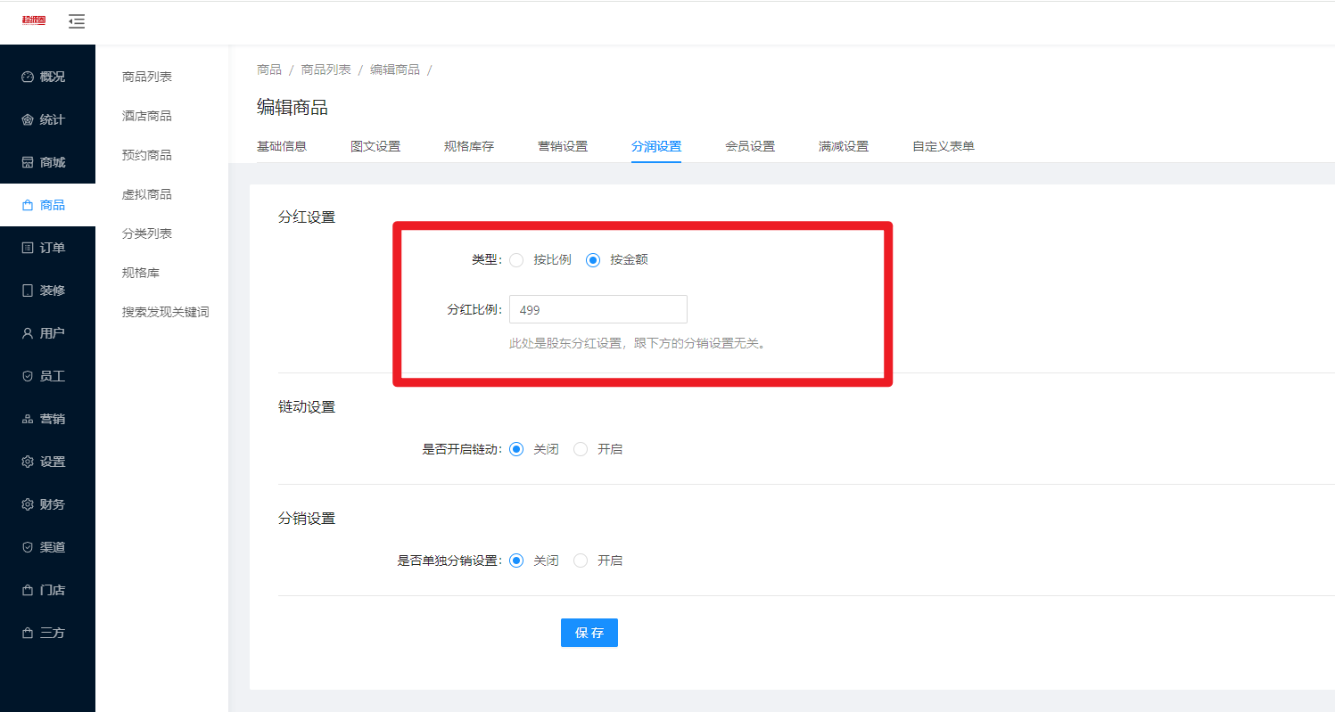Click the 分红比例 input field

coord(597,310)
